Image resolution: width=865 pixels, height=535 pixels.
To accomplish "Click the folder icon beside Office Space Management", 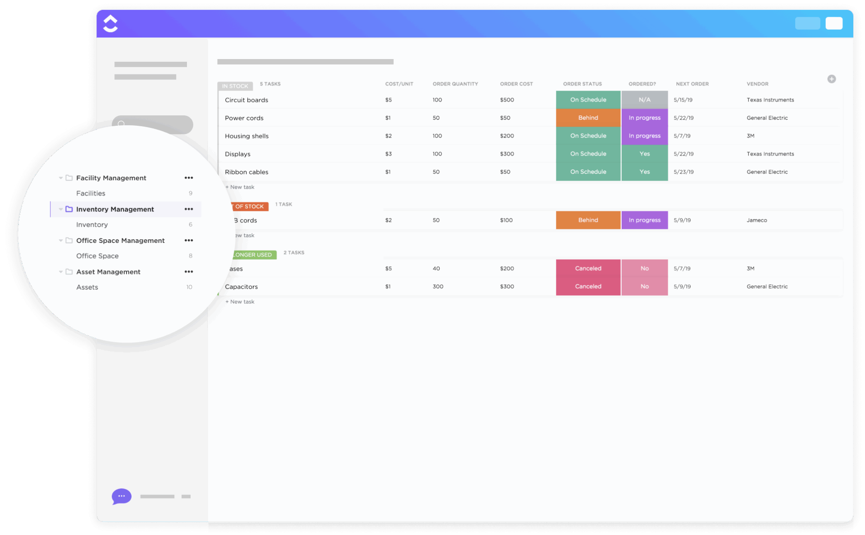I will [x=69, y=240].
